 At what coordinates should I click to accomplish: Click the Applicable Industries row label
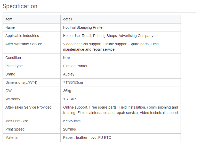point(22,36)
